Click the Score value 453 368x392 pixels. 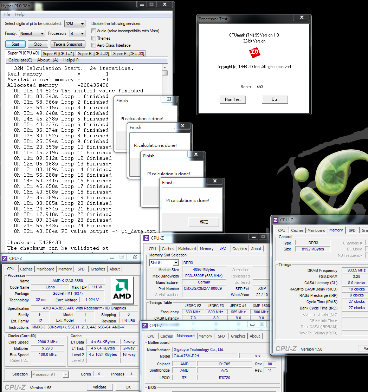(x=260, y=87)
